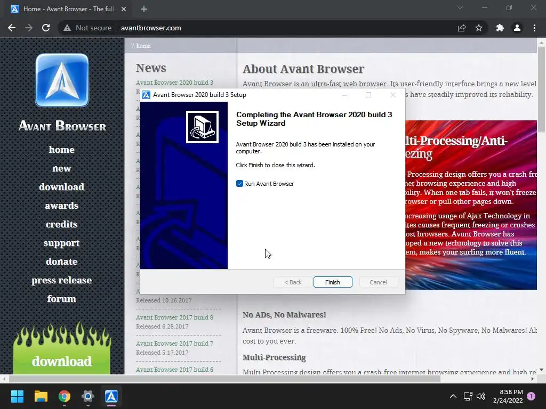Screen dimensions: 546x409
Task: Click the large Avant Browser logo
Action: click(62, 80)
